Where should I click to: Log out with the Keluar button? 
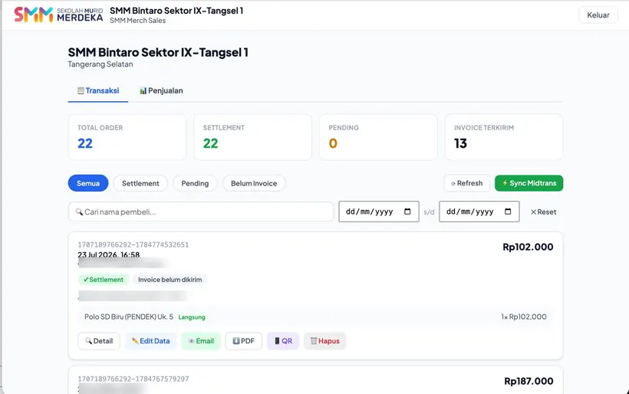point(598,15)
